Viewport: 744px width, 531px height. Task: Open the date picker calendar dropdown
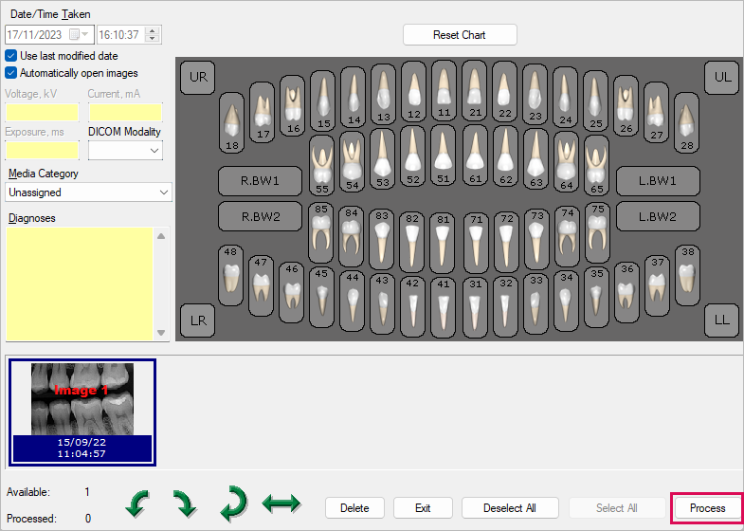tap(79, 35)
